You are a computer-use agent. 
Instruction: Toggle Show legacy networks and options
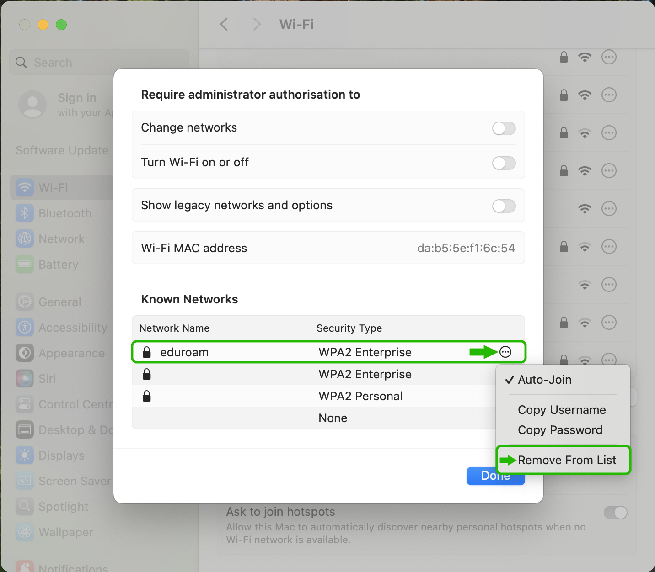[504, 206]
